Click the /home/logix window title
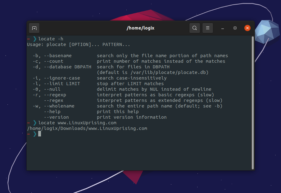The image size is (281, 193). tap(140, 28)
